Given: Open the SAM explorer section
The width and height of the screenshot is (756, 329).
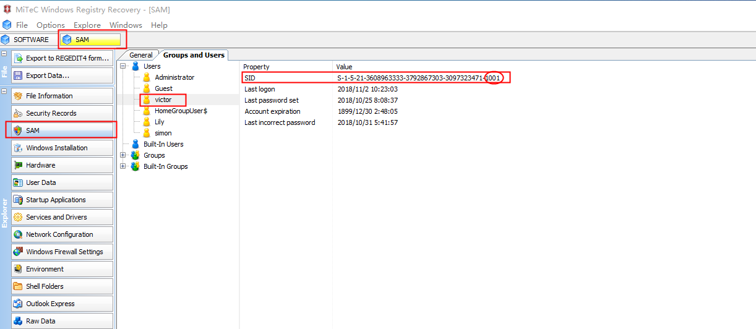Looking at the screenshot, I should [62, 130].
